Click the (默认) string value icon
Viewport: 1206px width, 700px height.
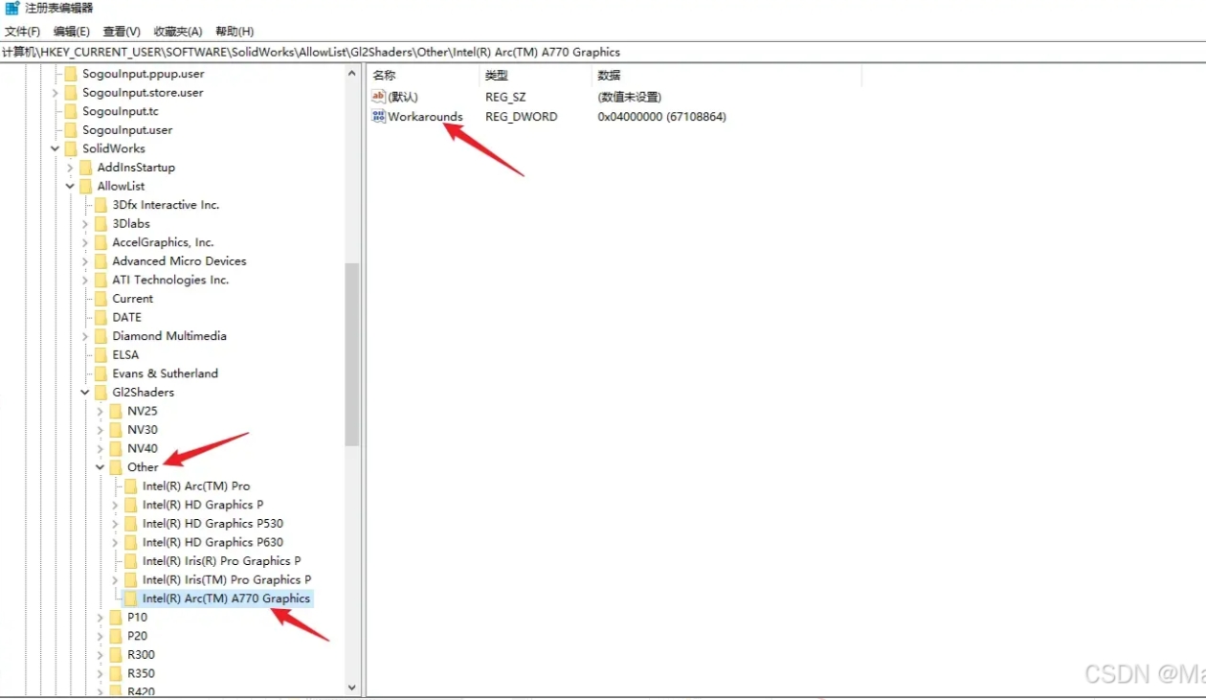click(x=378, y=97)
